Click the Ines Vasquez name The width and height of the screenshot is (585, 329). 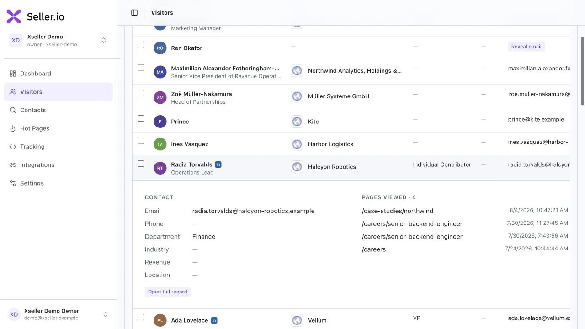click(x=190, y=144)
